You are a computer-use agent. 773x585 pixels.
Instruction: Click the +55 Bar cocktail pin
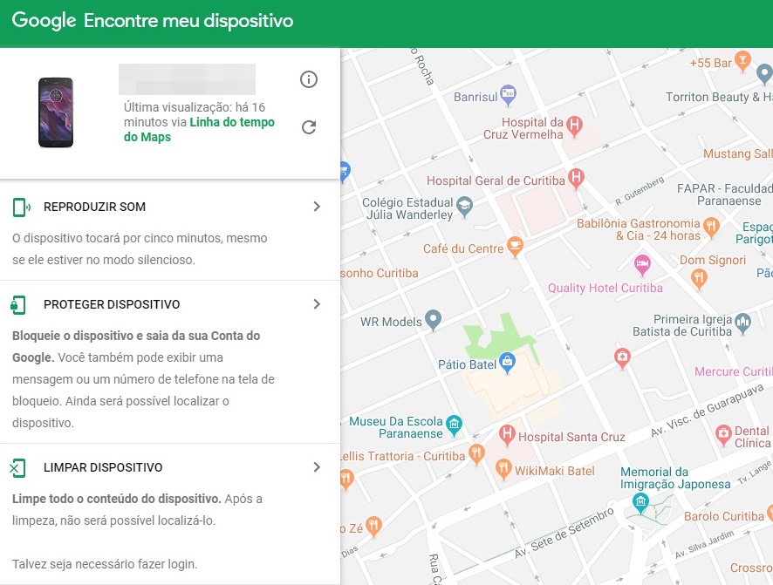742,61
